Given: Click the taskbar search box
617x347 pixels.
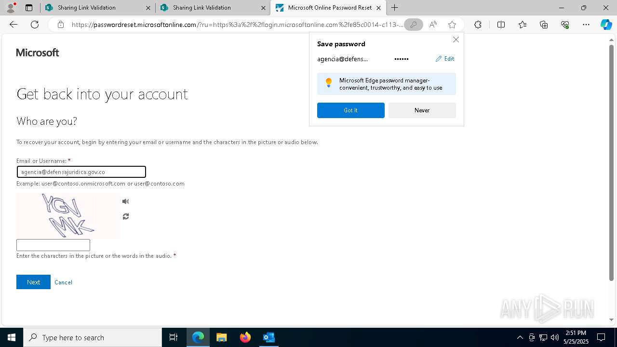Looking at the screenshot, I should (x=93, y=337).
